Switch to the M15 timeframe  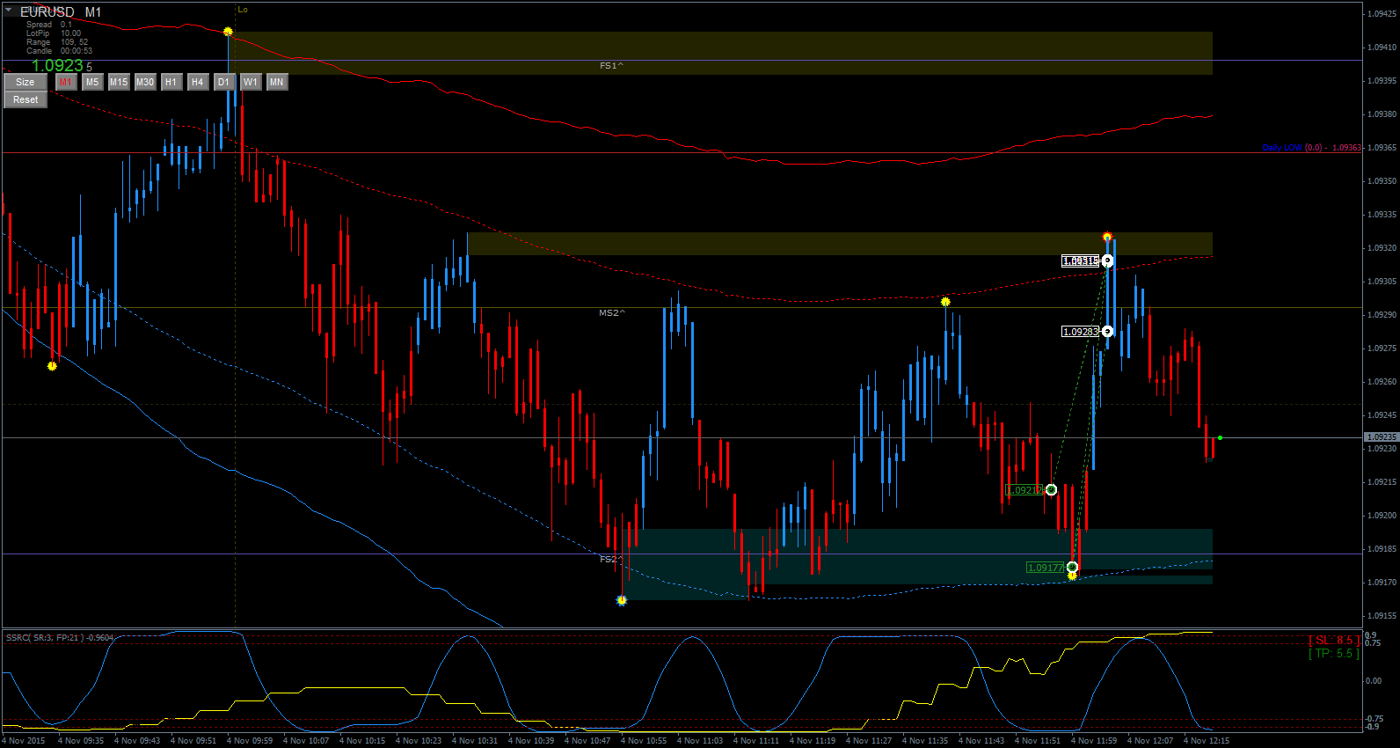coord(119,82)
